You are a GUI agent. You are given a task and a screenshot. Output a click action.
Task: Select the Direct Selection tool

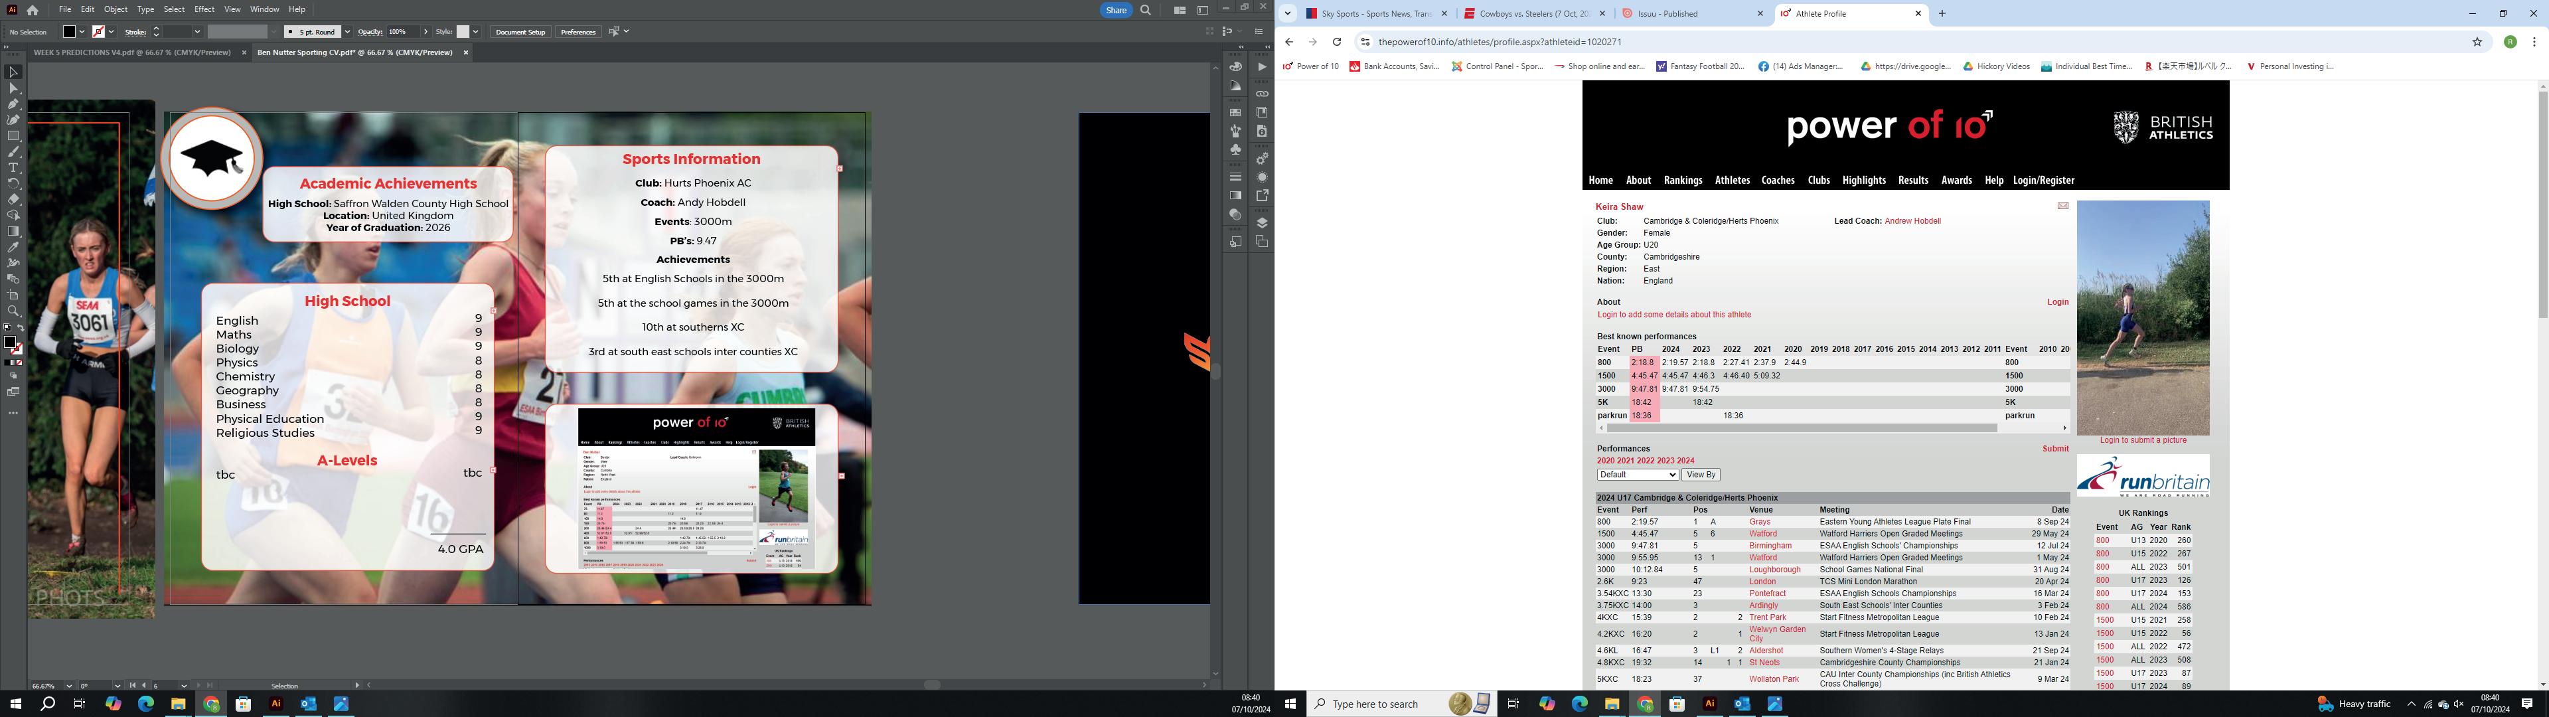[13, 88]
